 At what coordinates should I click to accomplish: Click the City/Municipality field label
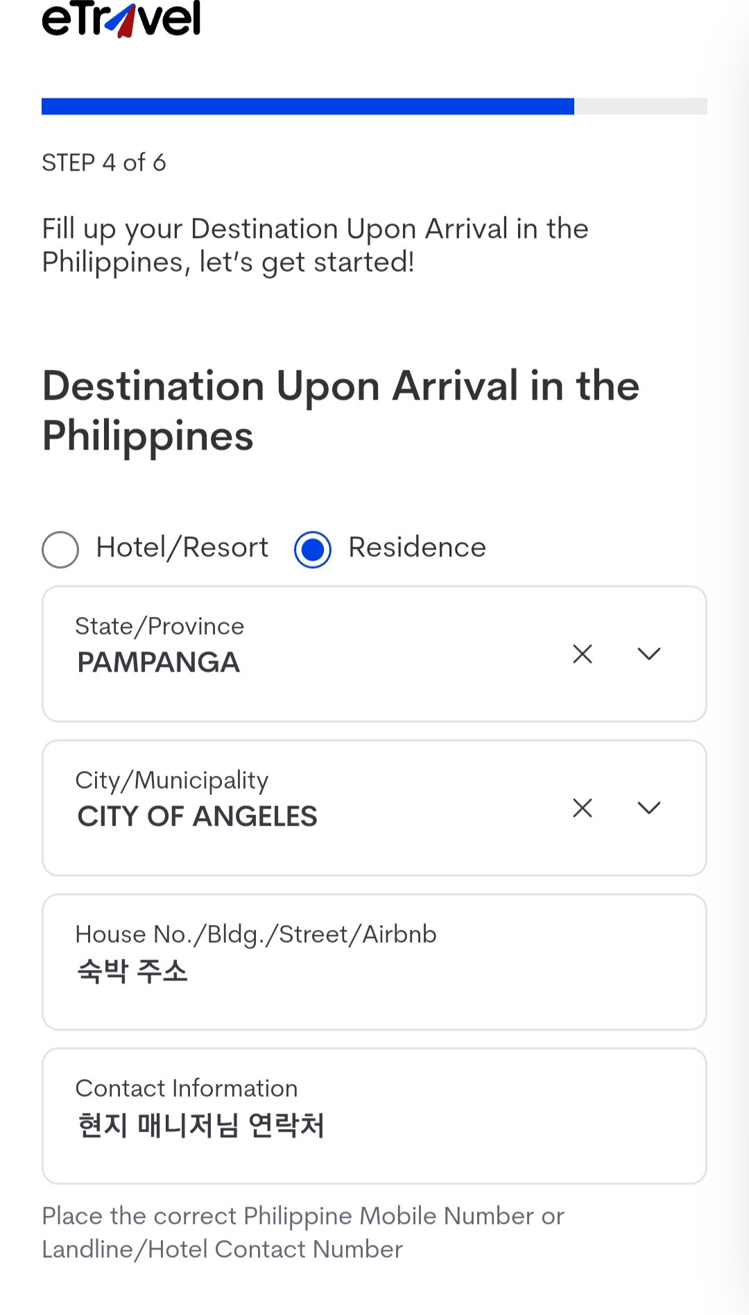(x=171, y=780)
